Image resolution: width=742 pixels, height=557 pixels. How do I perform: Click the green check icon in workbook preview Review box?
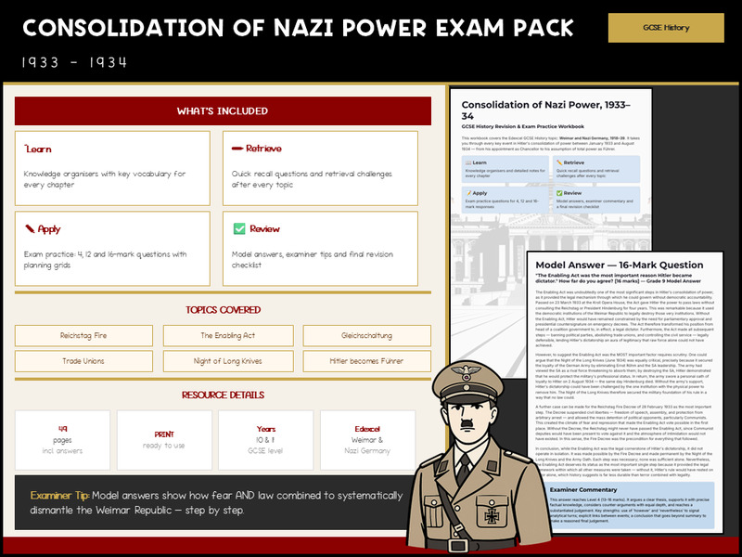point(559,193)
